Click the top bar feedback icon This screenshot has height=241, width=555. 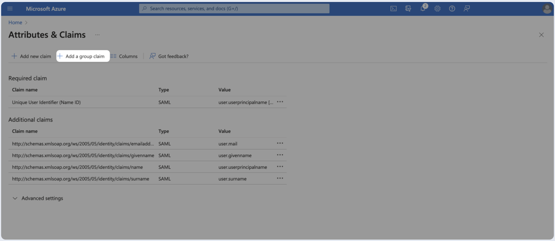click(x=467, y=9)
